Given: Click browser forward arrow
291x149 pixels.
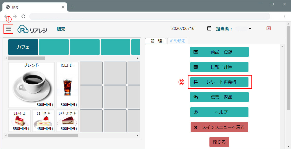Looking at the screenshot, I should click(15, 16).
